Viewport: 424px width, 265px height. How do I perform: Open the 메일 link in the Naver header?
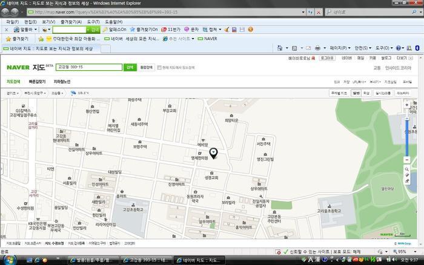point(361,58)
